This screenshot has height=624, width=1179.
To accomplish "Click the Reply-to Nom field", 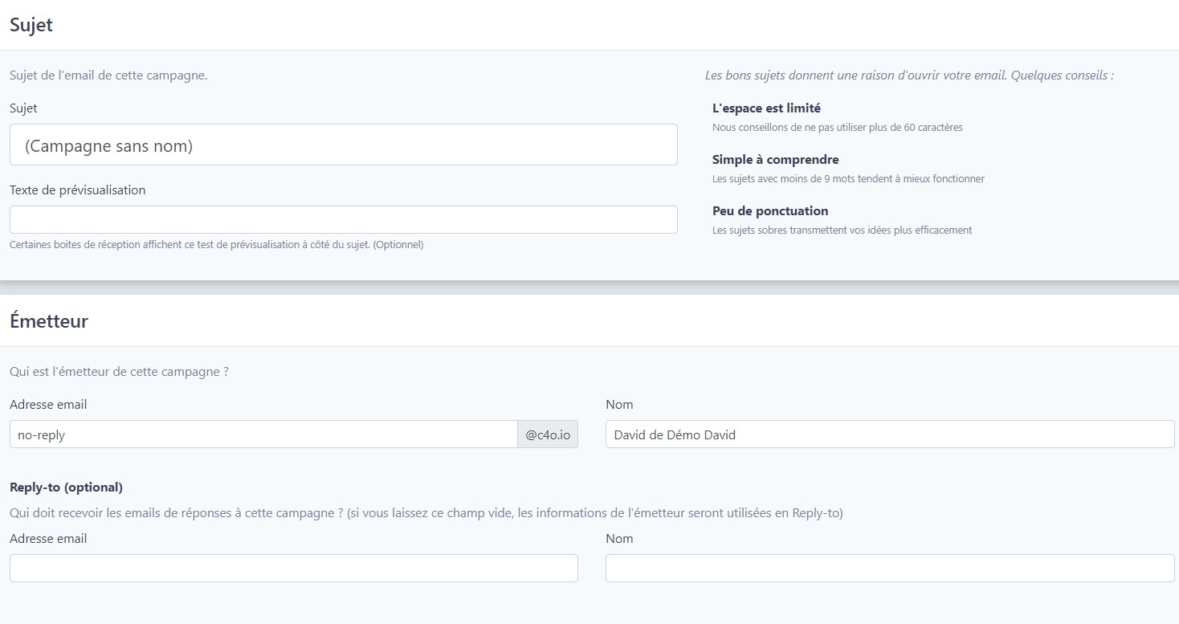I will pos(890,568).
